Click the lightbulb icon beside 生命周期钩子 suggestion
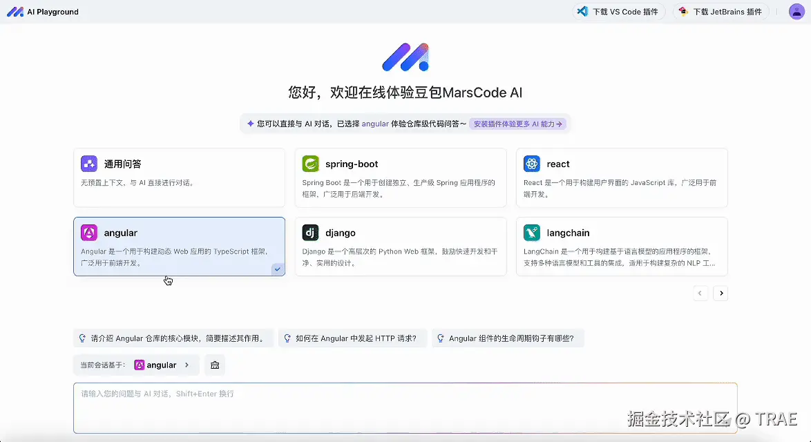This screenshot has width=811, height=442. pyautogui.click(x=441, y=338)
